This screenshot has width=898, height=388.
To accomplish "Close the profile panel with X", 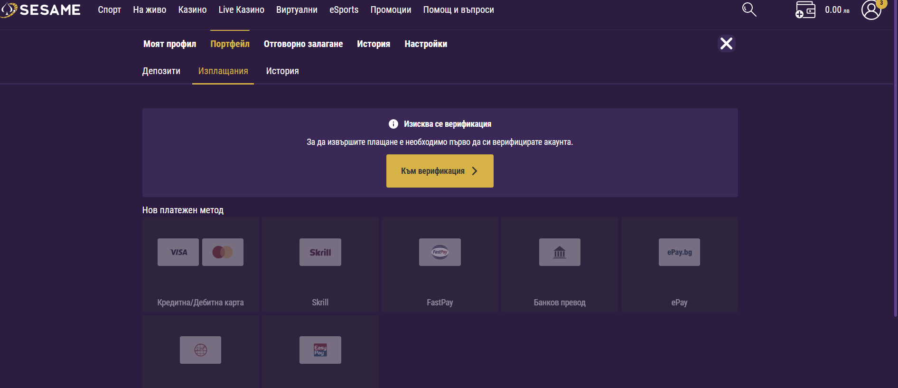I will (x=726, y=44).
